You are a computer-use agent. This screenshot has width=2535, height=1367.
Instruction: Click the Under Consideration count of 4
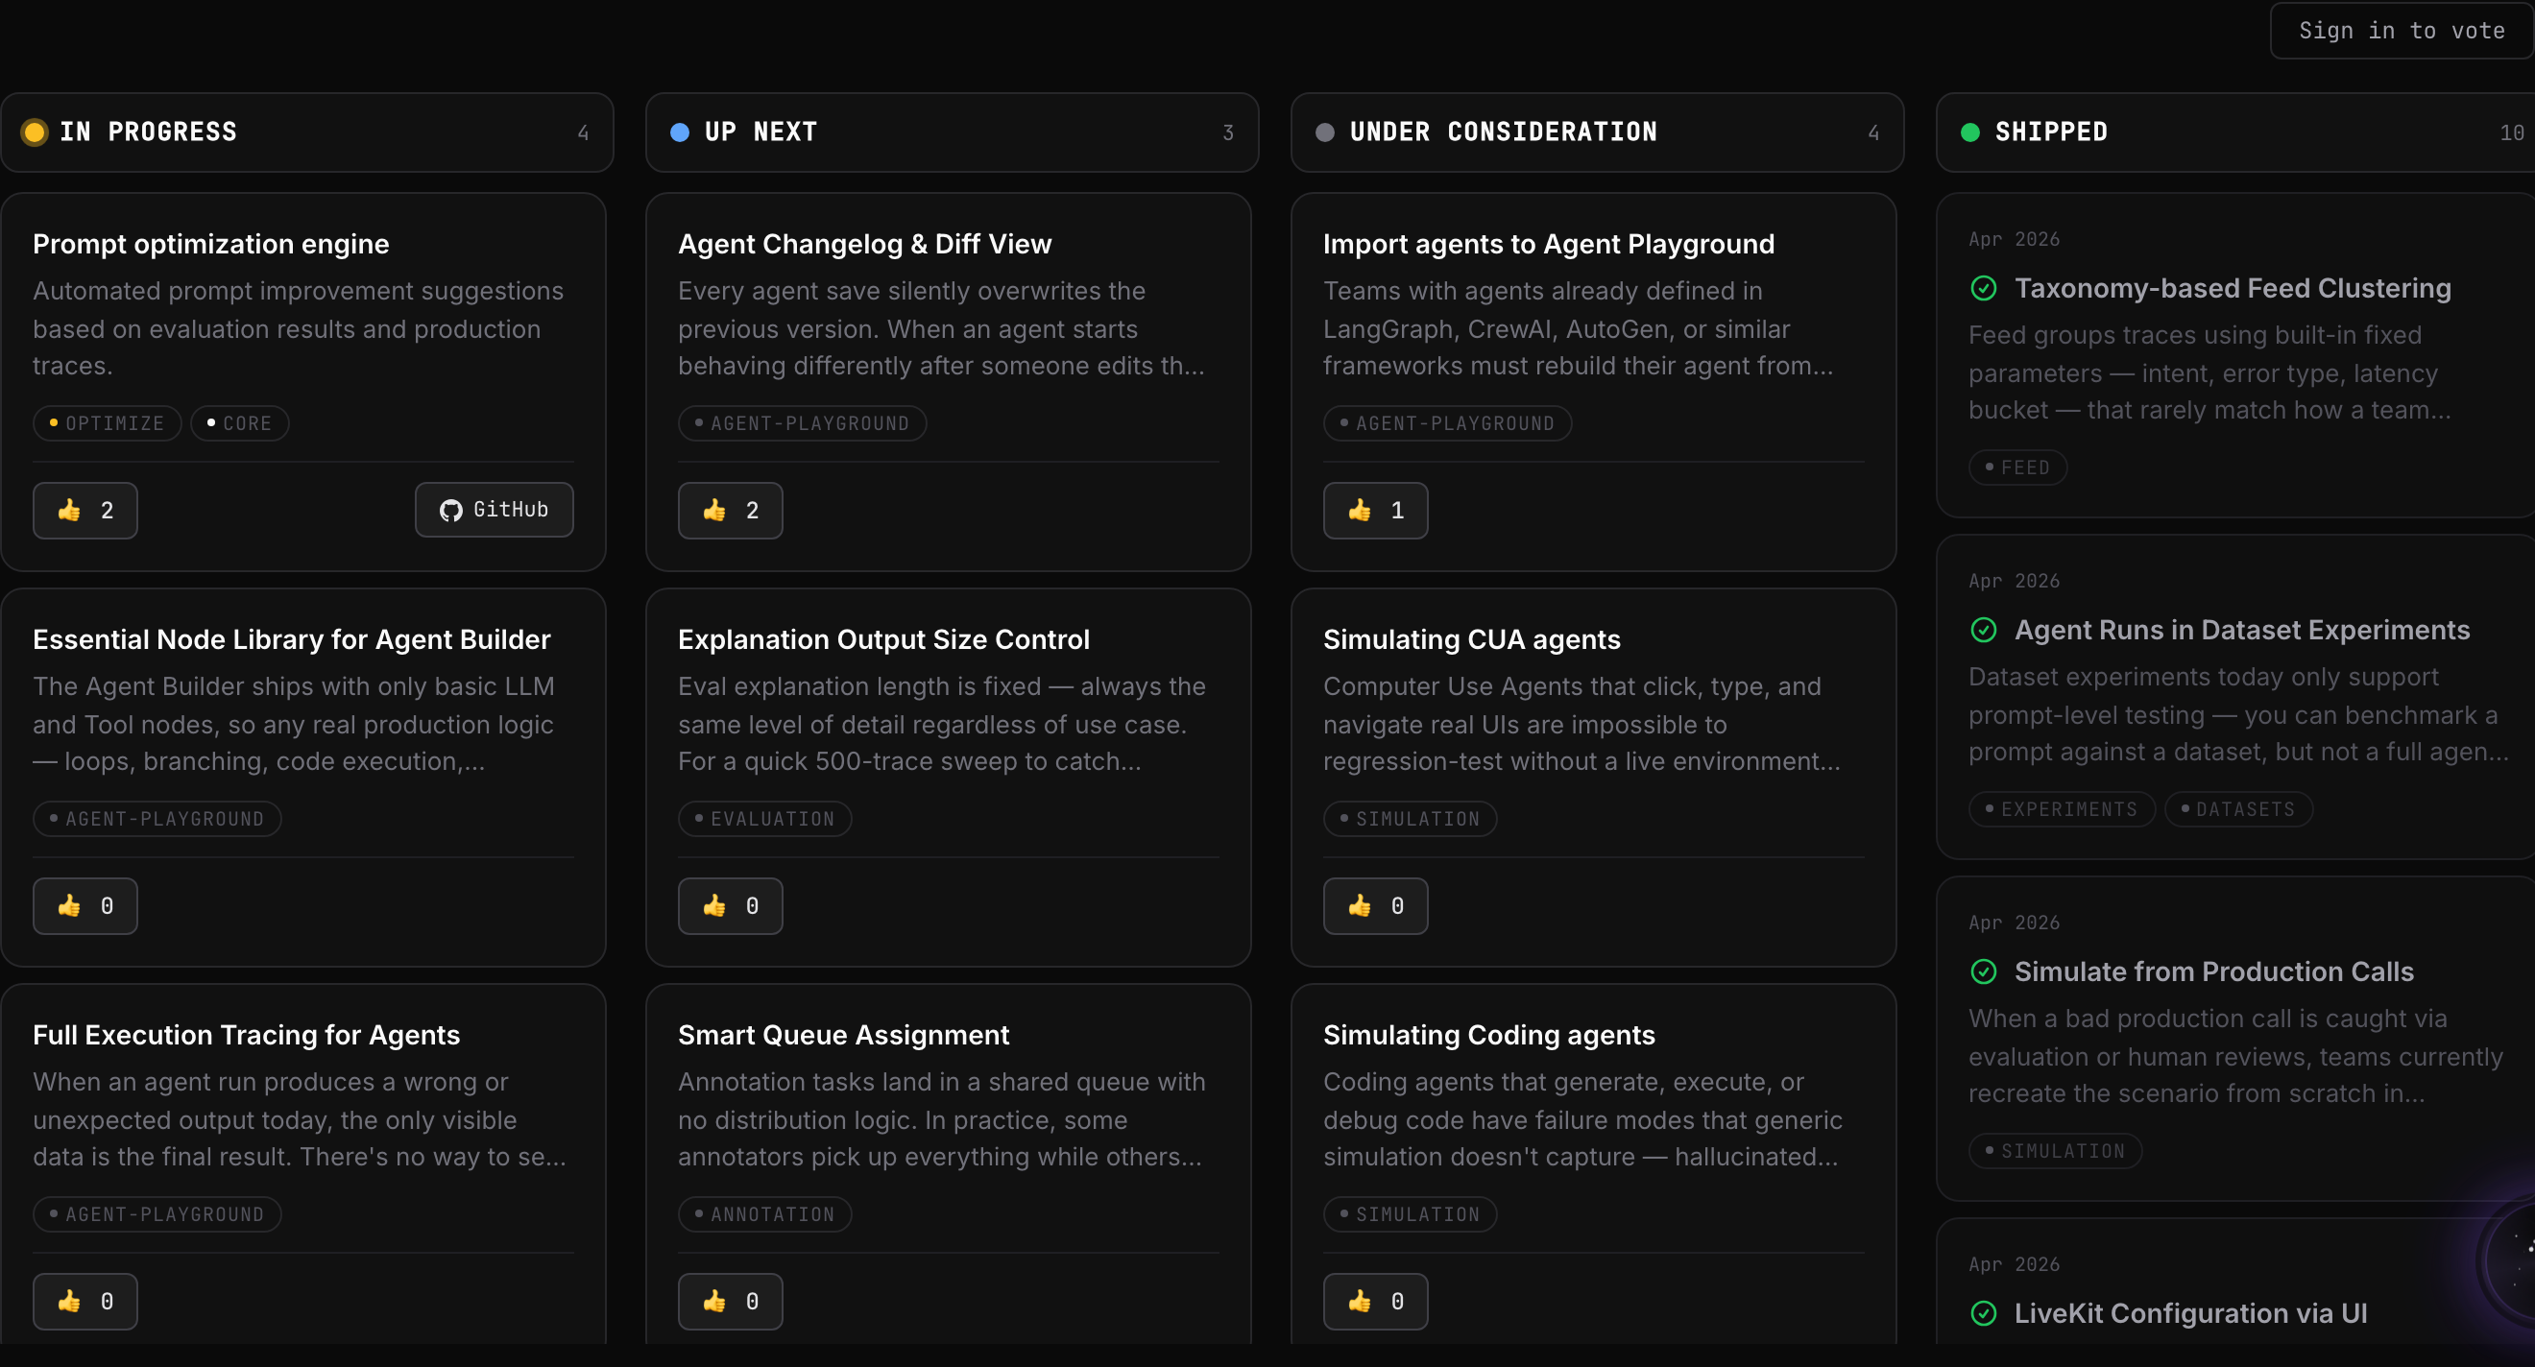click(x=1873, y=132)
